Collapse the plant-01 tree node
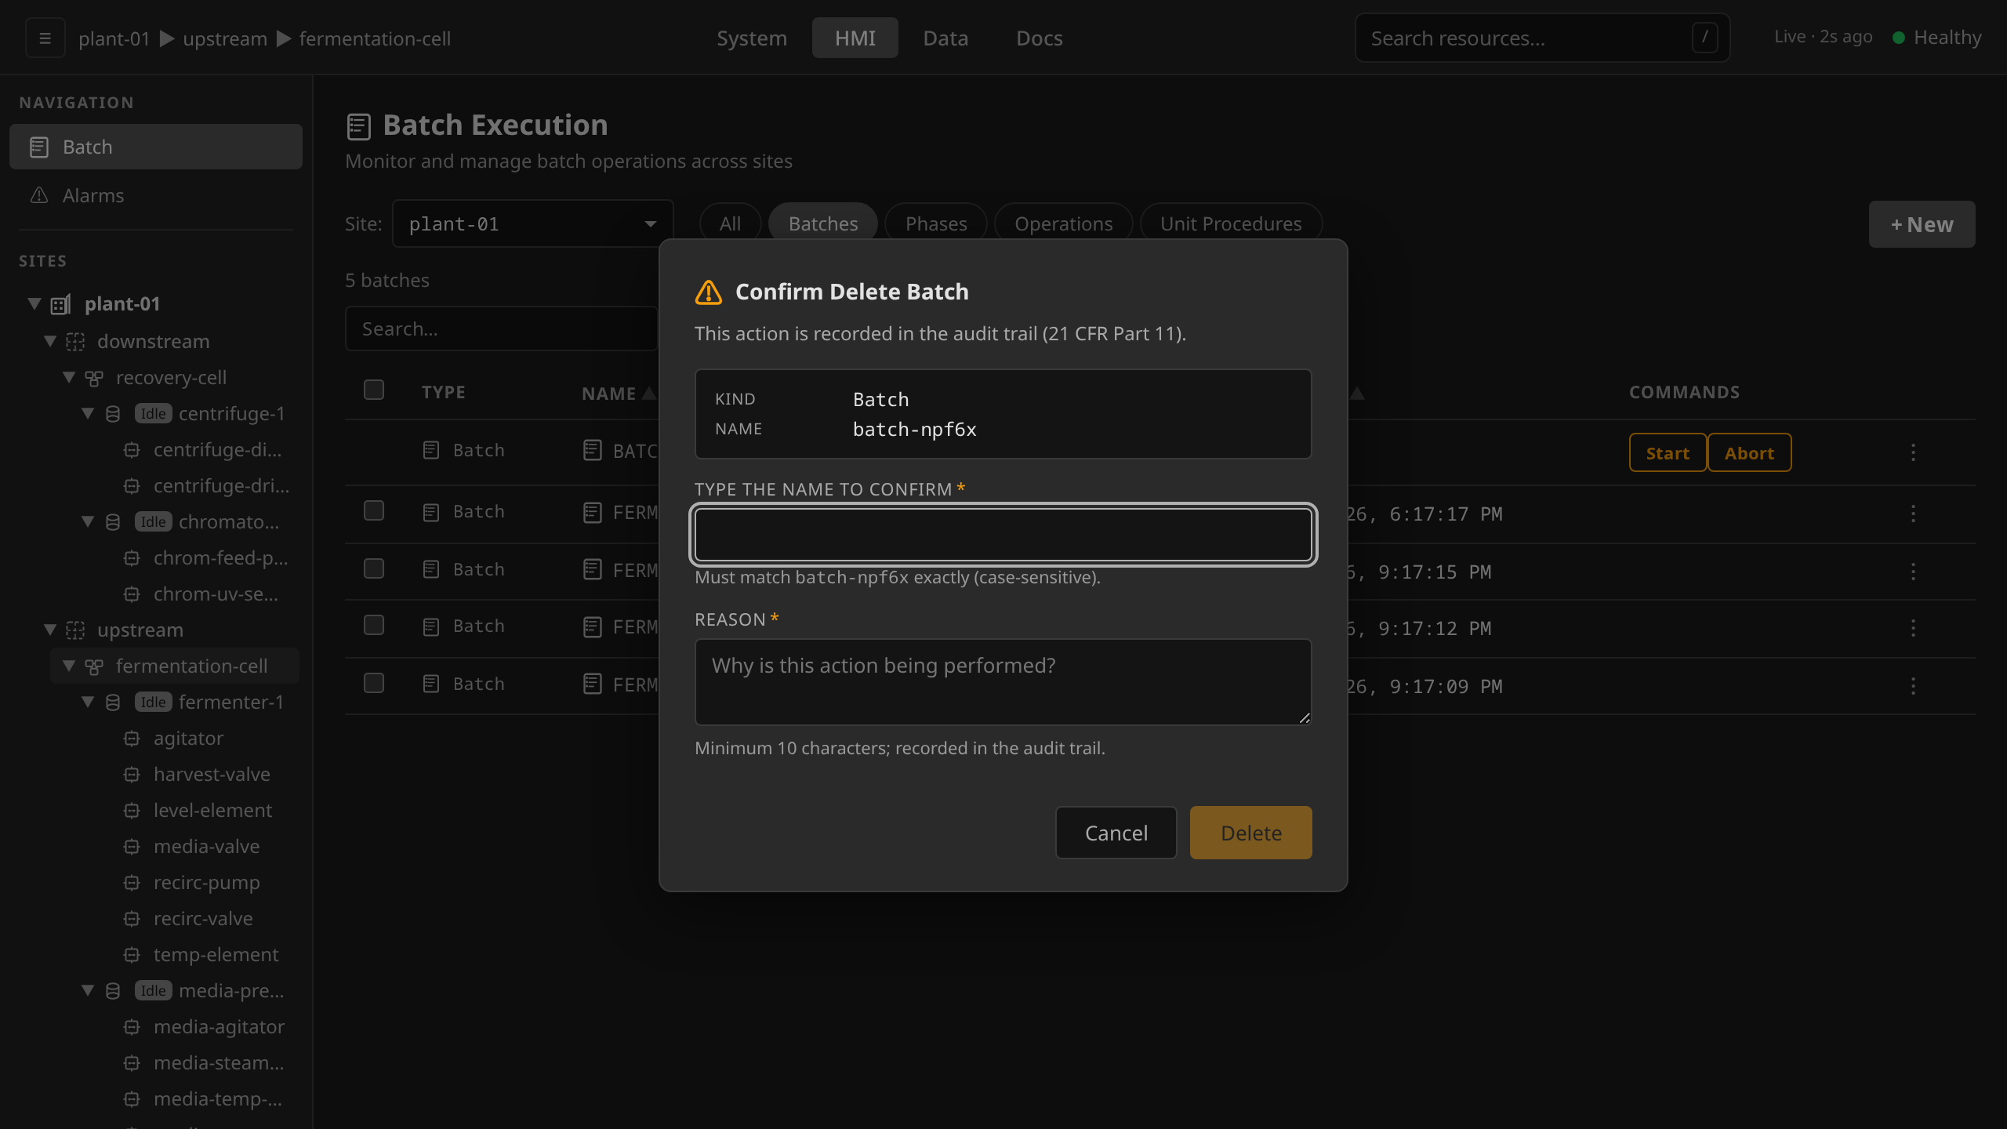 click(34, 303)
